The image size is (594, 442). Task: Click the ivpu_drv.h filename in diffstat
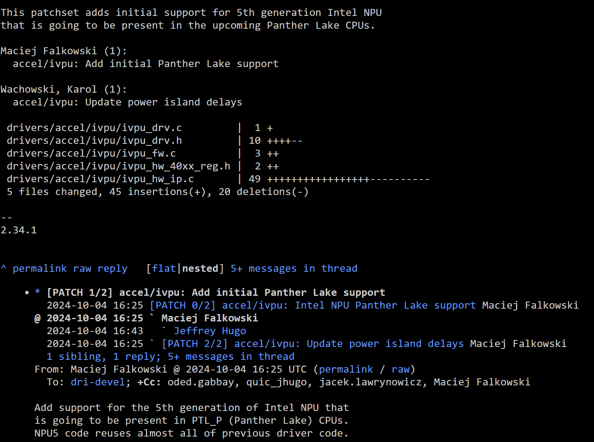tap(94, 140)
